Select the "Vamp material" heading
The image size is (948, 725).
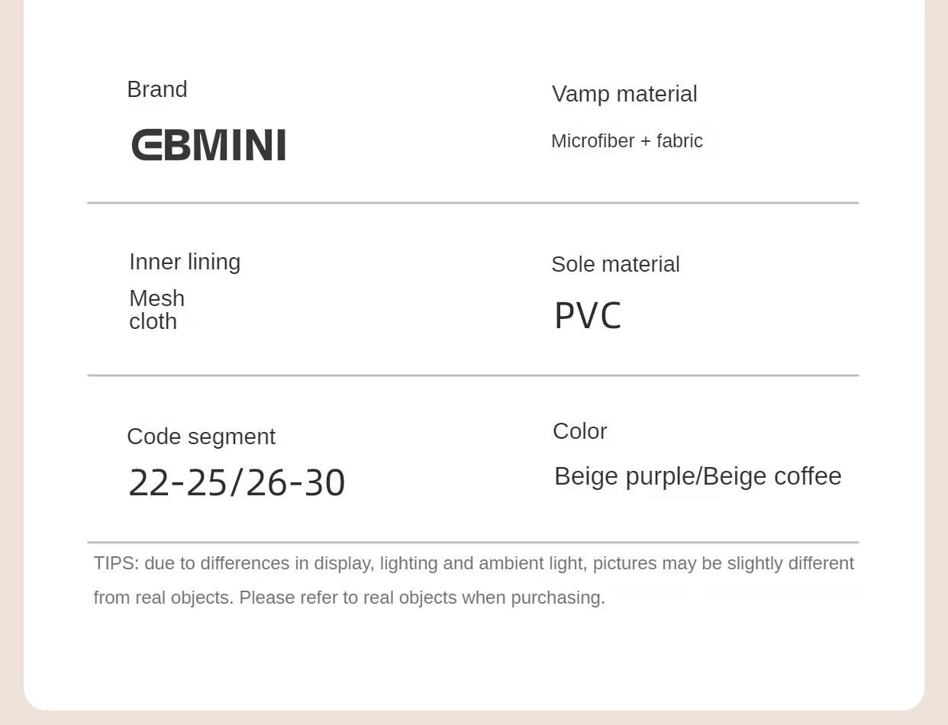point(624,94)
